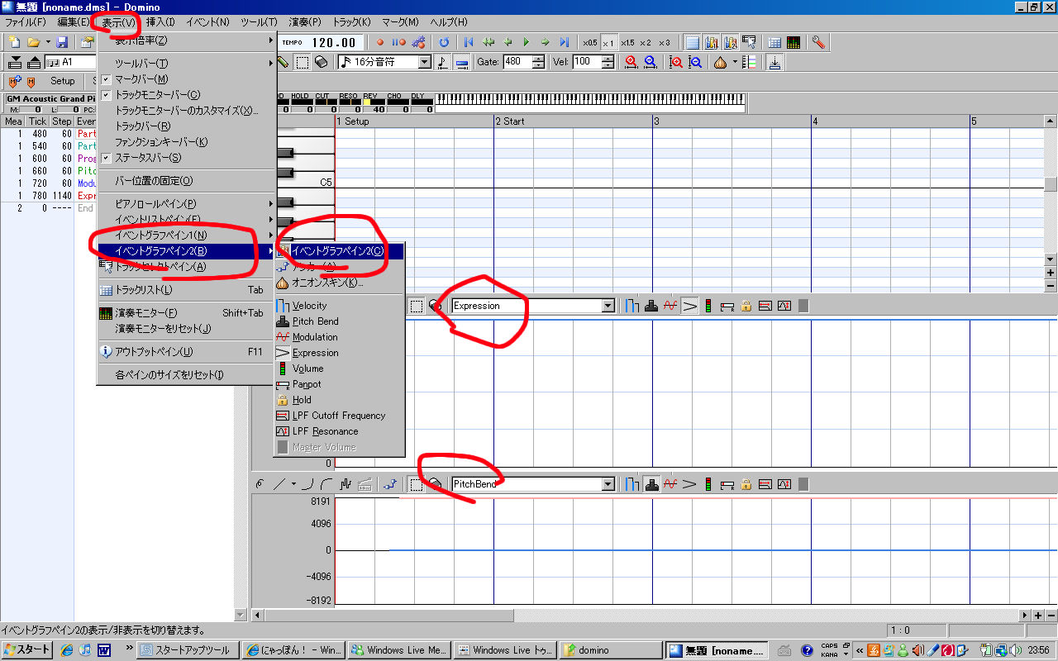The width and height of the screenshot is (1058, 661).
Task: Select the Pitch Bend icon in the Expression pane toolbar
Action: coord(651,306)
